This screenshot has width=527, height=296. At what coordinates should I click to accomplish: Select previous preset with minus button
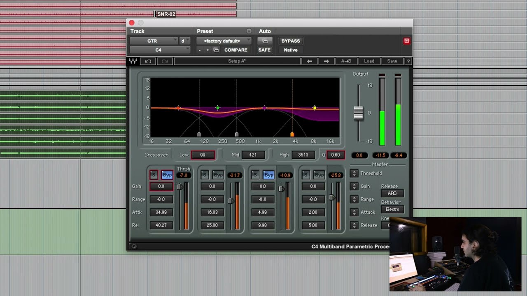coord(200,50)
